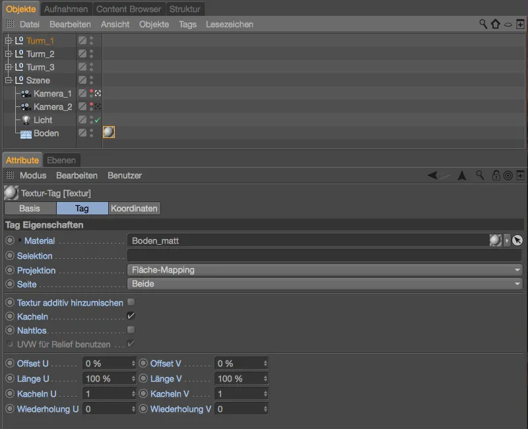The width and height of the screenshot is (528, 429).
Task: Open the Object Manager search magnifier
Action: pyautogui.click(x=484, y=24)
